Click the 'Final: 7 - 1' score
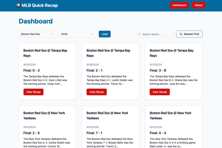 [94, 133]
